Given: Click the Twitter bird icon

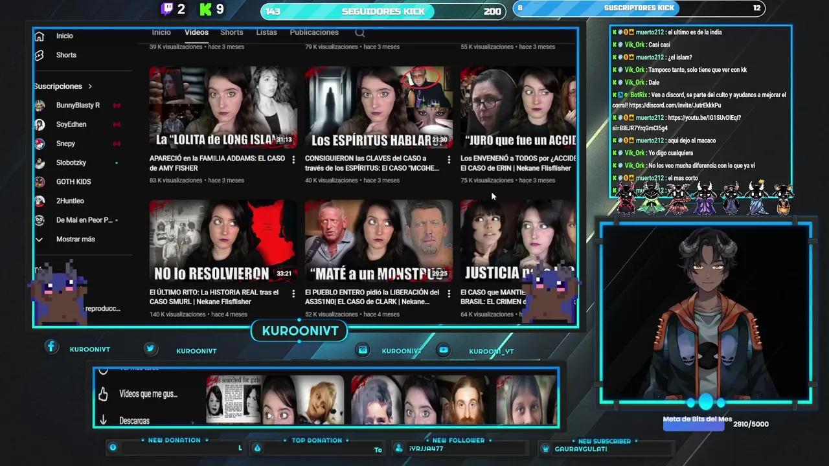Looking at the screenshot, I should tap(150, 348).
